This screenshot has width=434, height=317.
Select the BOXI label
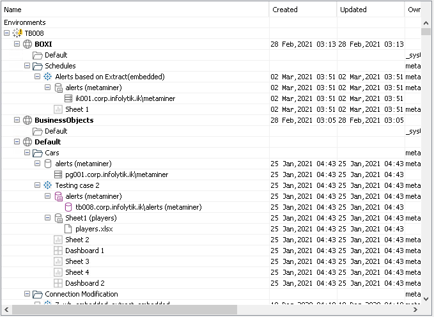tap(43, 44)
